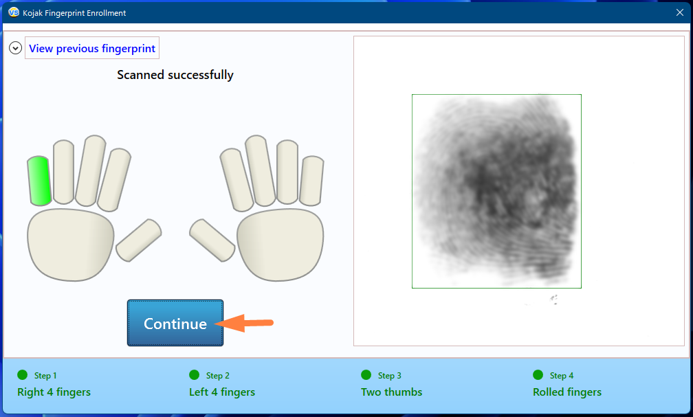Select the right hand diagram's index finger
693x417 pixels.
point(236,180)
